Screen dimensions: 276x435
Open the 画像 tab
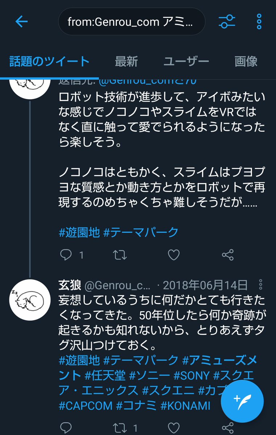246,61
